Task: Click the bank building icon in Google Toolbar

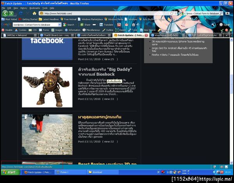Action: click(x=133, y=25)
